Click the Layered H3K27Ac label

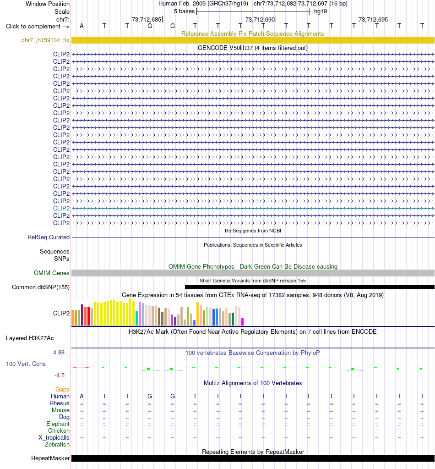click(x=30, y=338)
